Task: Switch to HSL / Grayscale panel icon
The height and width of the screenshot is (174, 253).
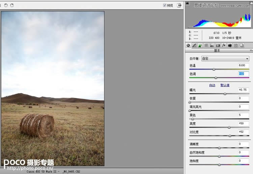Action: pyautogui.click(x=206, y=45)
